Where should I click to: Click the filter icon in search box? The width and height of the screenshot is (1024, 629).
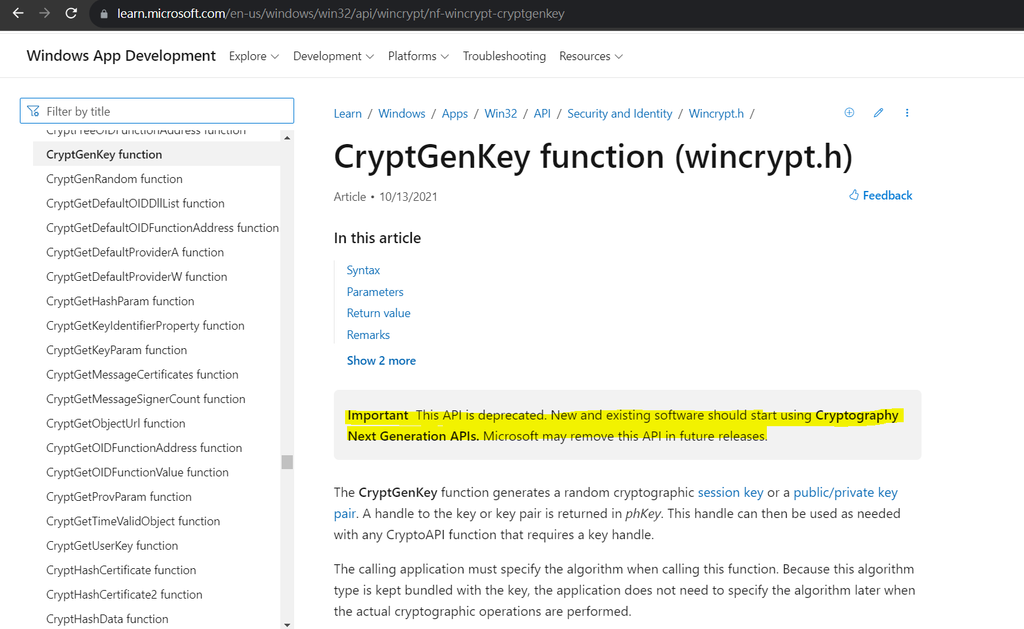point(33,111)
